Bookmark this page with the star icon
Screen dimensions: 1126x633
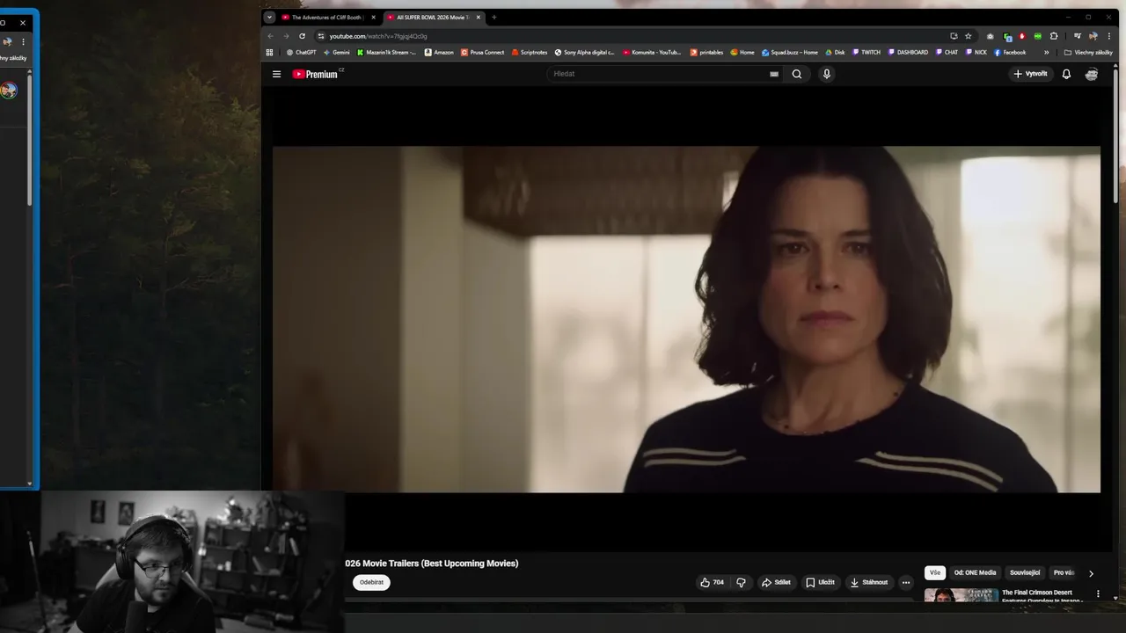[x=969, y=36]
